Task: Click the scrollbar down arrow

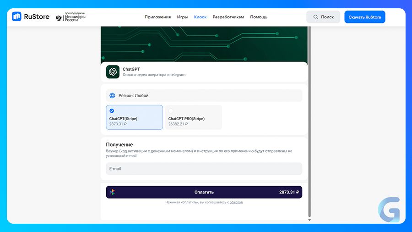Action: point(309,220)
